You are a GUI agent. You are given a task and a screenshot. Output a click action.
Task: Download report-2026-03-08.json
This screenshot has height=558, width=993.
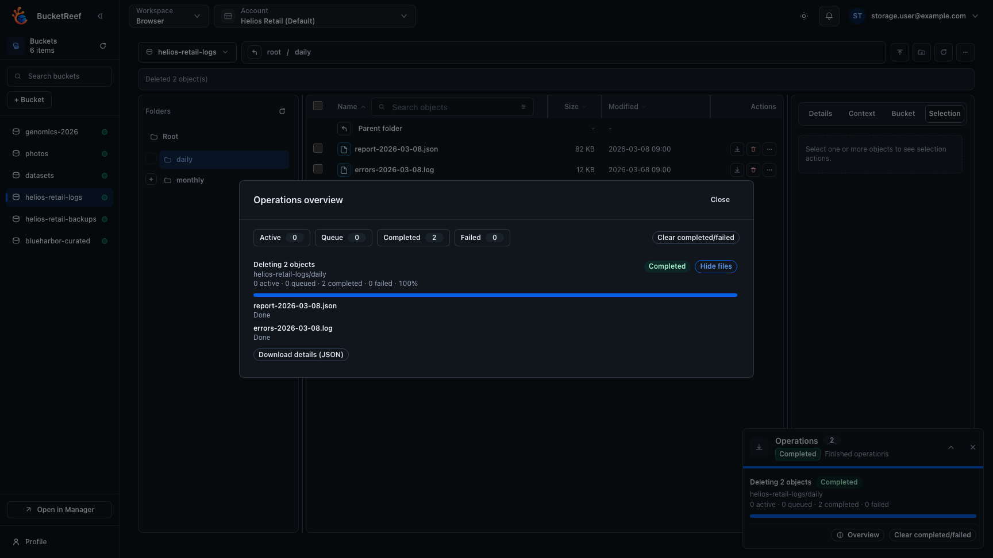click(737, 149)
